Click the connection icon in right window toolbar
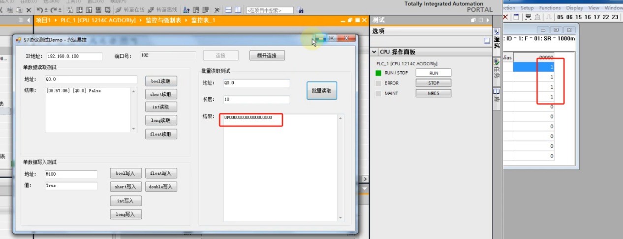This screenshot has width=623, height=239. click(529, 17)
